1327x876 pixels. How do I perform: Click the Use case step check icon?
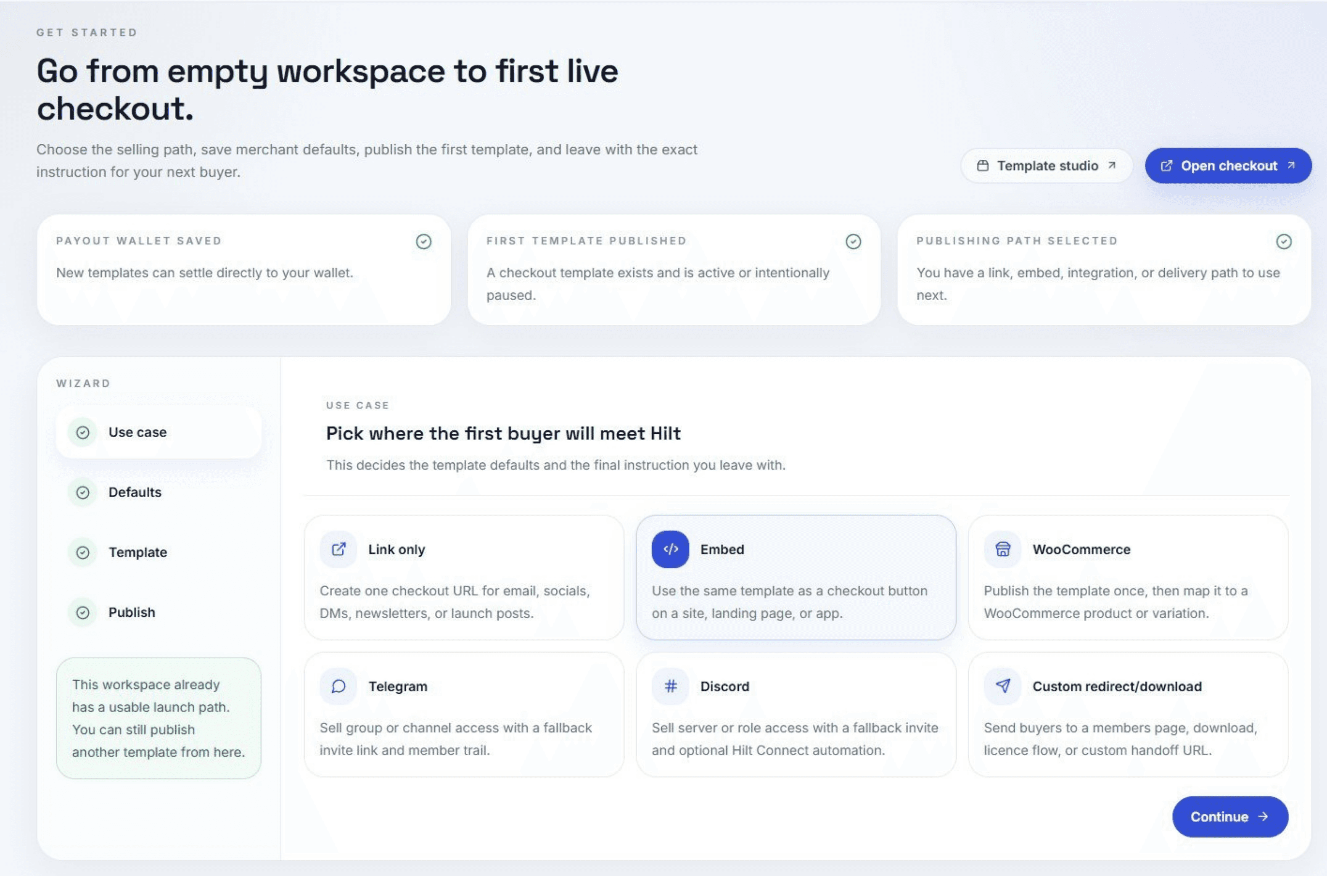tap(83, 433)
